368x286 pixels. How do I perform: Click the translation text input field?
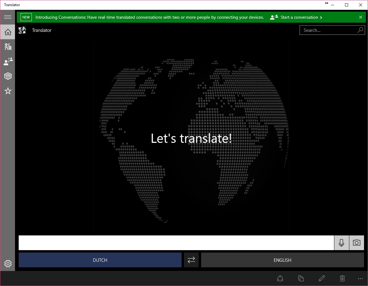tap(176, 243)
